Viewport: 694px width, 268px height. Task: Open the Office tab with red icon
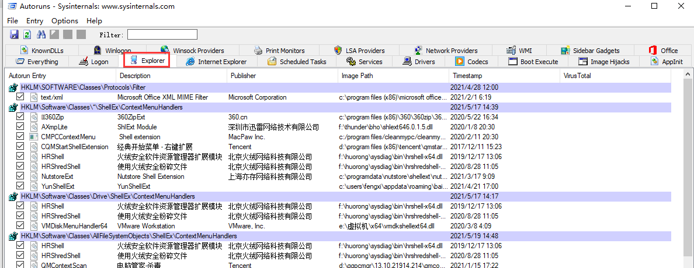(662, 50)
